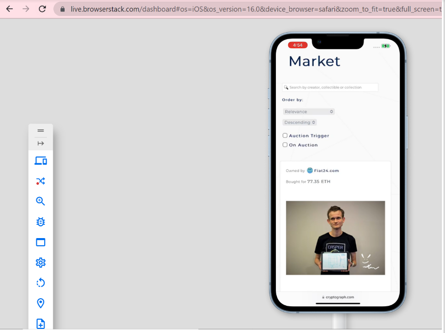Check the On Auction checkbox
The image size is (445, 333).
pyautogui.click(x=285, y=145)
